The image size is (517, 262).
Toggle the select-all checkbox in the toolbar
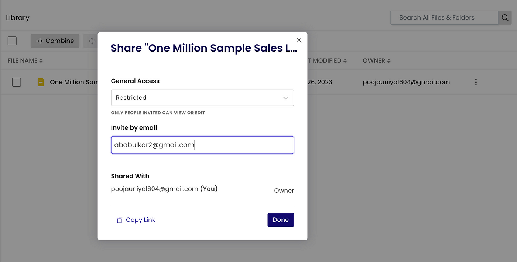(x=12, y=41)
